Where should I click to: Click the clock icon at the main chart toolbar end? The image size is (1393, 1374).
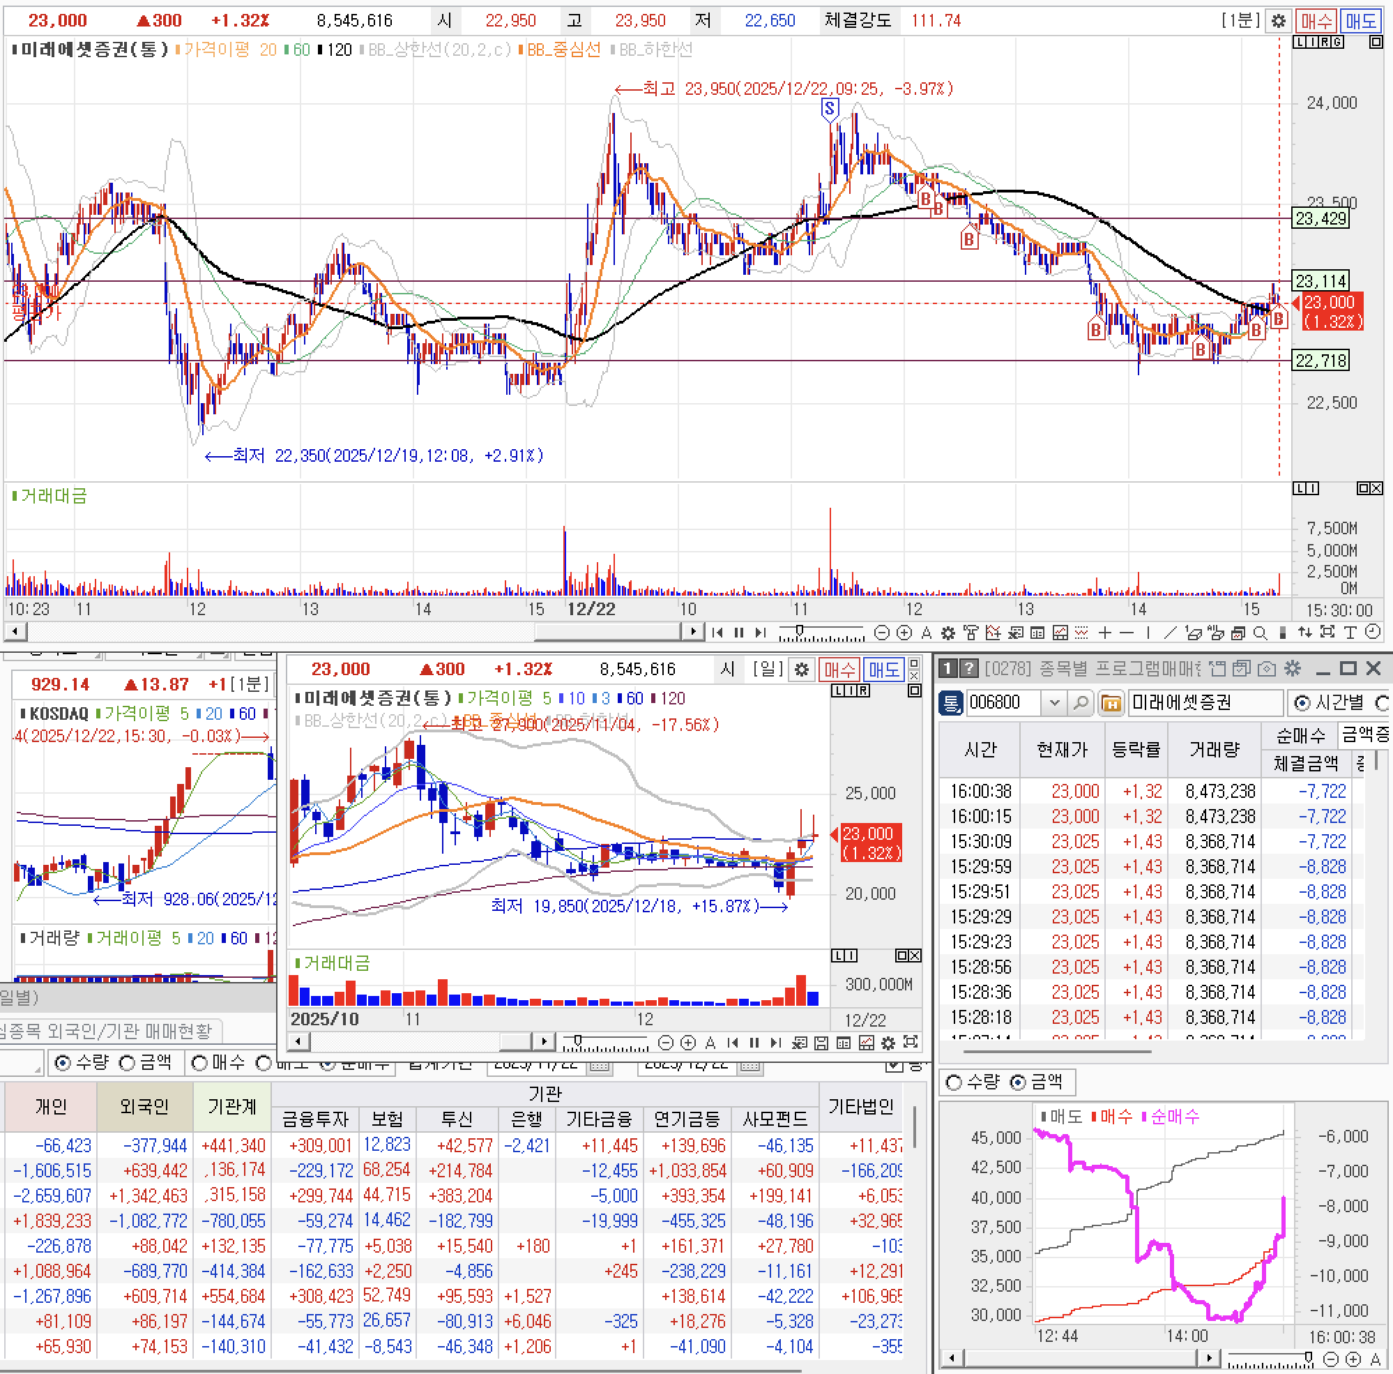[1373, 633]
